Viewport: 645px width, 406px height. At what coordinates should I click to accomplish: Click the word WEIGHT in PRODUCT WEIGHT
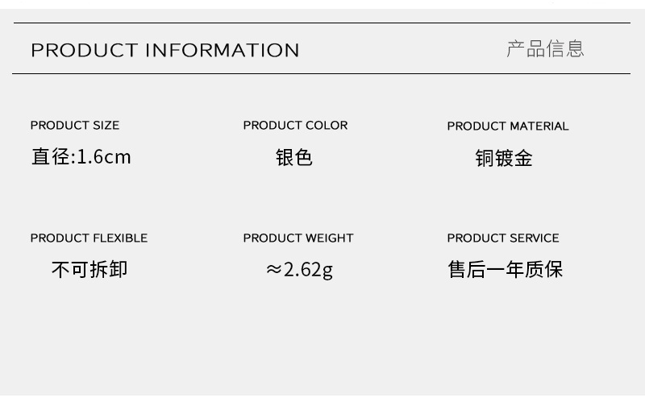point(330,238)
